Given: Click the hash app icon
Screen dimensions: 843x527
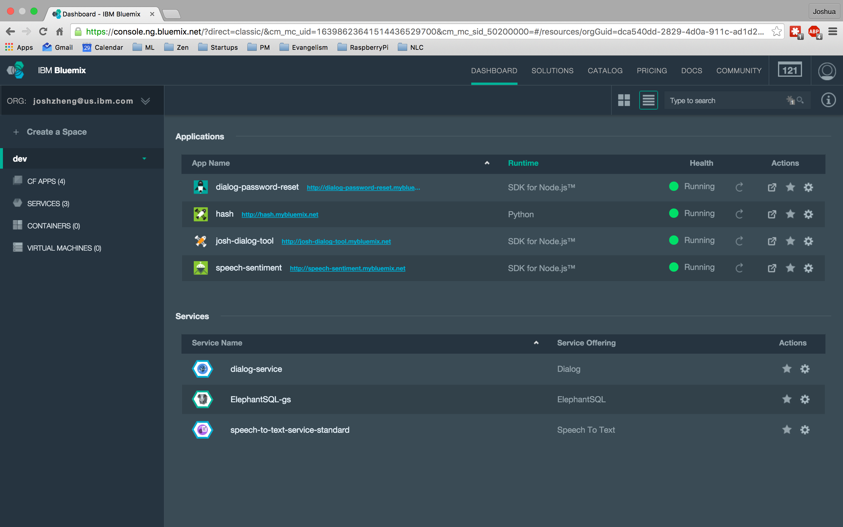Looking at the screenshot, I should point(201,214).
